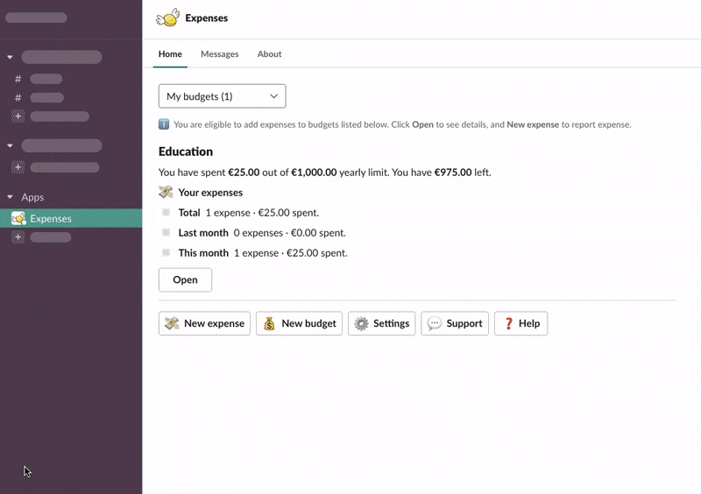Click the workspace name placeholder at top
This screenshot has height=494, width=701.
click(36, 18)
